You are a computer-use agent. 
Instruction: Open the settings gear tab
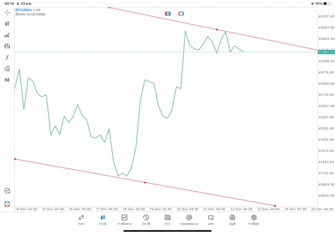pyautogui.click(x=253, y=220)
